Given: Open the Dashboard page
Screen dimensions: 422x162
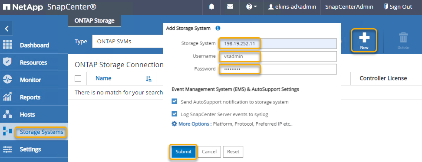Looking at the screenshot, I should pos(34,45).
